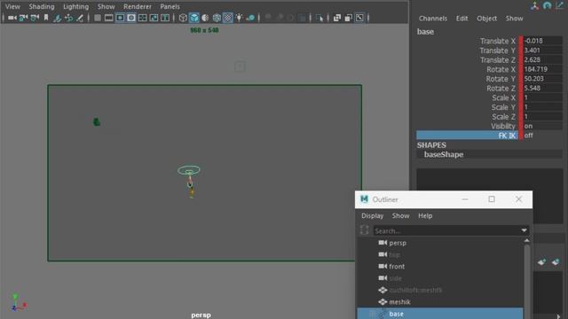Screen dimensions: 568x319
Task: Enable Wireframe shading cube icon
Action: (183, 18)
